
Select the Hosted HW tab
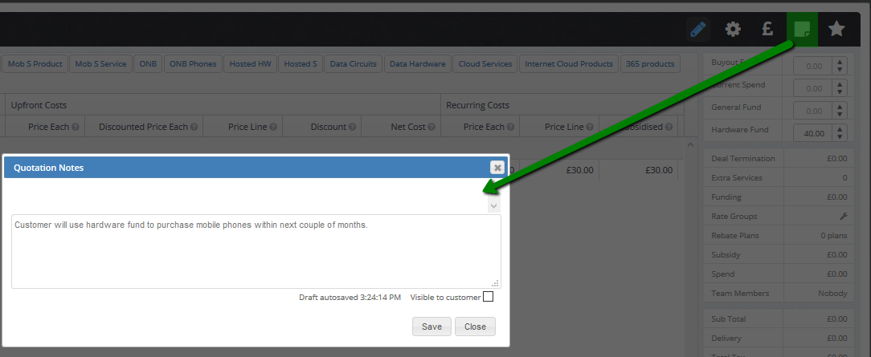click(250, 63)
